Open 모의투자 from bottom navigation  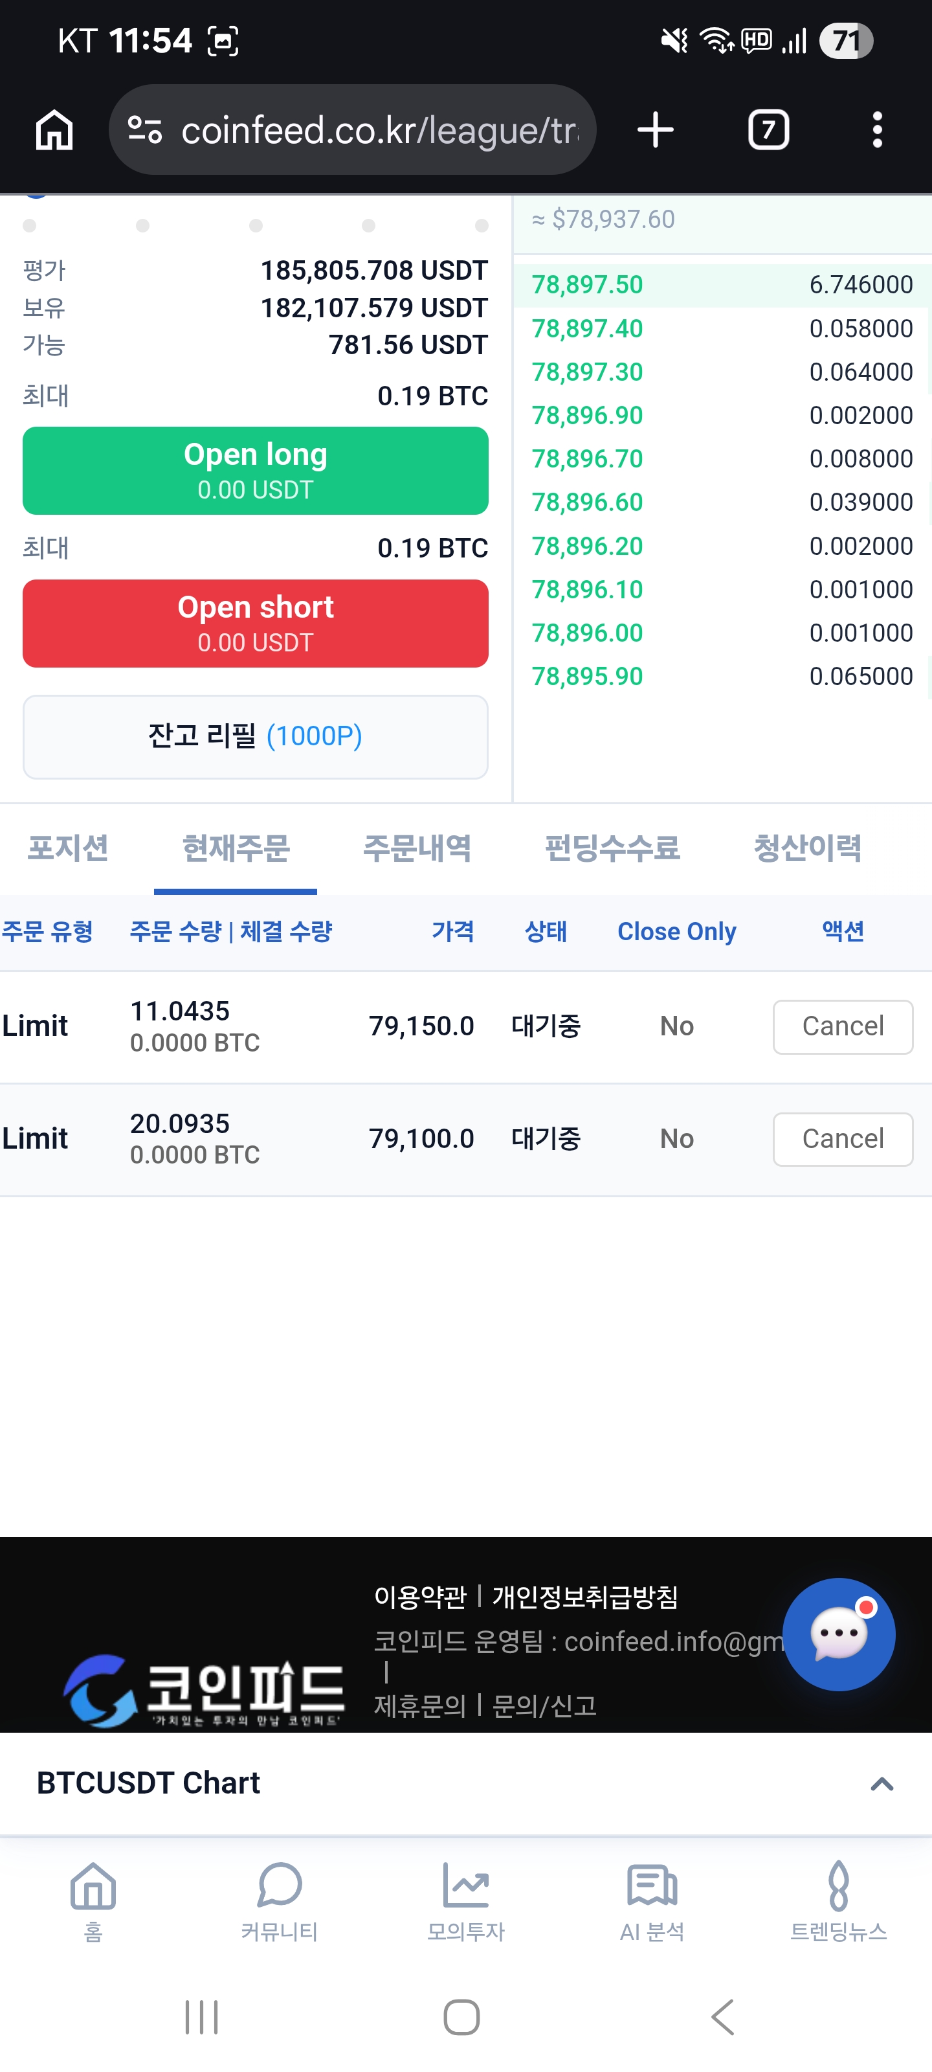[x=465, y=1900]
